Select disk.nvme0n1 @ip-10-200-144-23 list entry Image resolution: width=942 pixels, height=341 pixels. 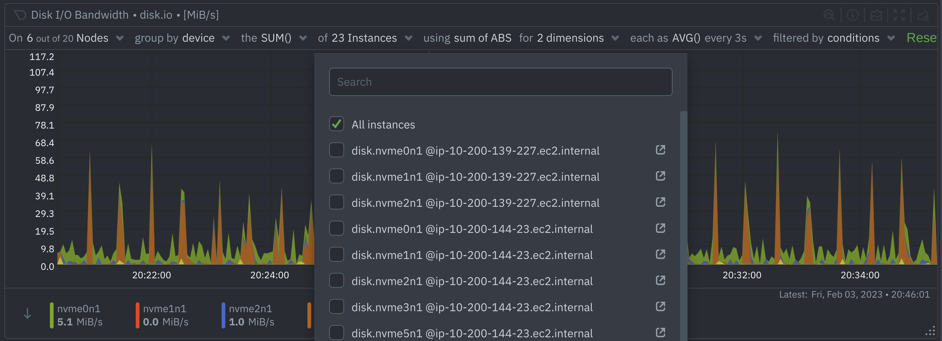point(472,229)
